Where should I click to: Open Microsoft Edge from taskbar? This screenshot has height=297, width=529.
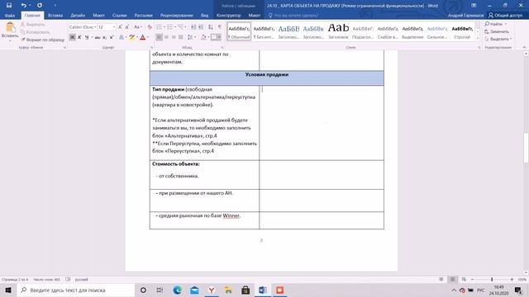click(177, 290)
